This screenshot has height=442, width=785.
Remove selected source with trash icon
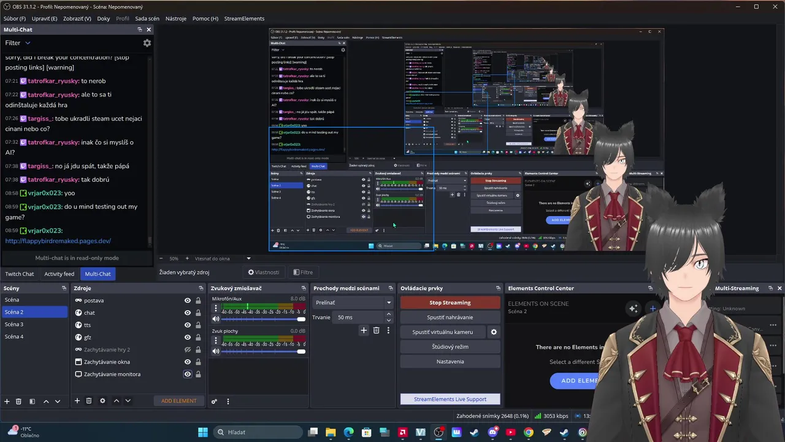coord(89,401)
